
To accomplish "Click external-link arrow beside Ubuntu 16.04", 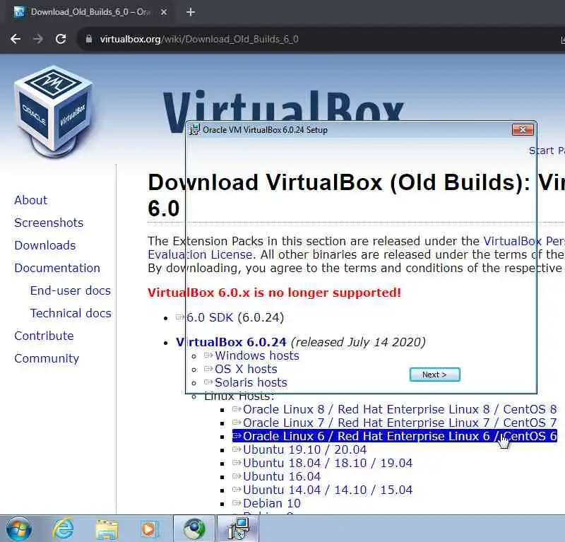I will pyautogui.click(x=237, y=476).
